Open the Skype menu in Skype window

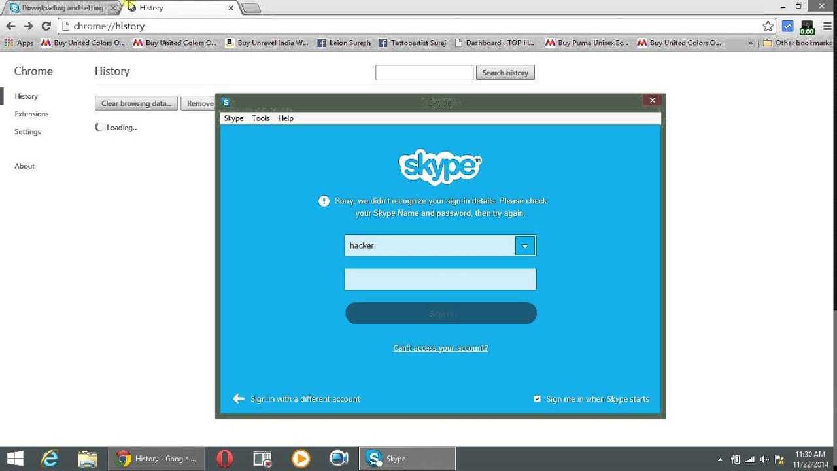click(233, 118)
